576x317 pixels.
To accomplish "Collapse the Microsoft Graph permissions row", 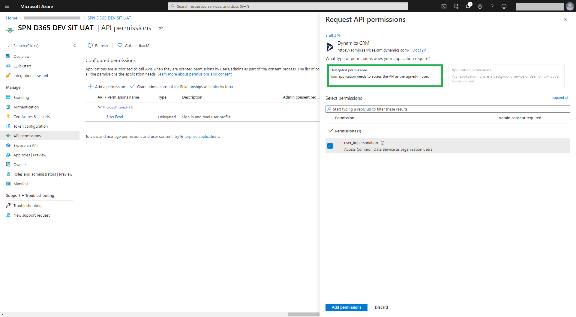I will pyautogui.click(x=100, y=107).
